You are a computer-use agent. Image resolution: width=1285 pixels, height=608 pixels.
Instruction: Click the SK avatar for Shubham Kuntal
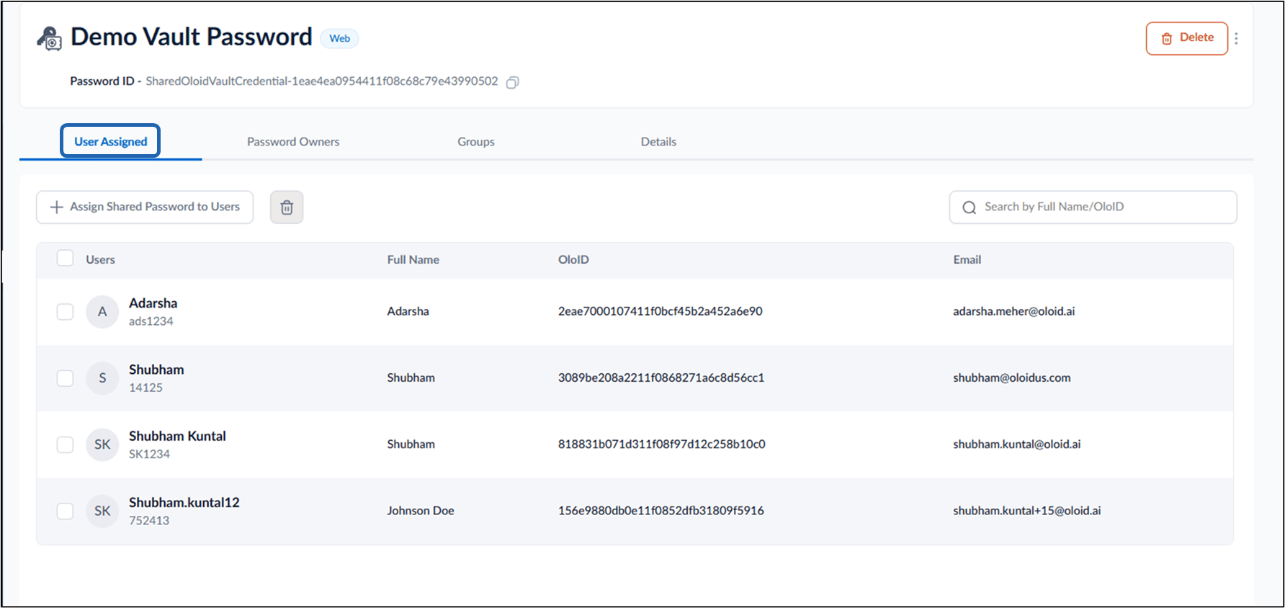tap(102, 444)
